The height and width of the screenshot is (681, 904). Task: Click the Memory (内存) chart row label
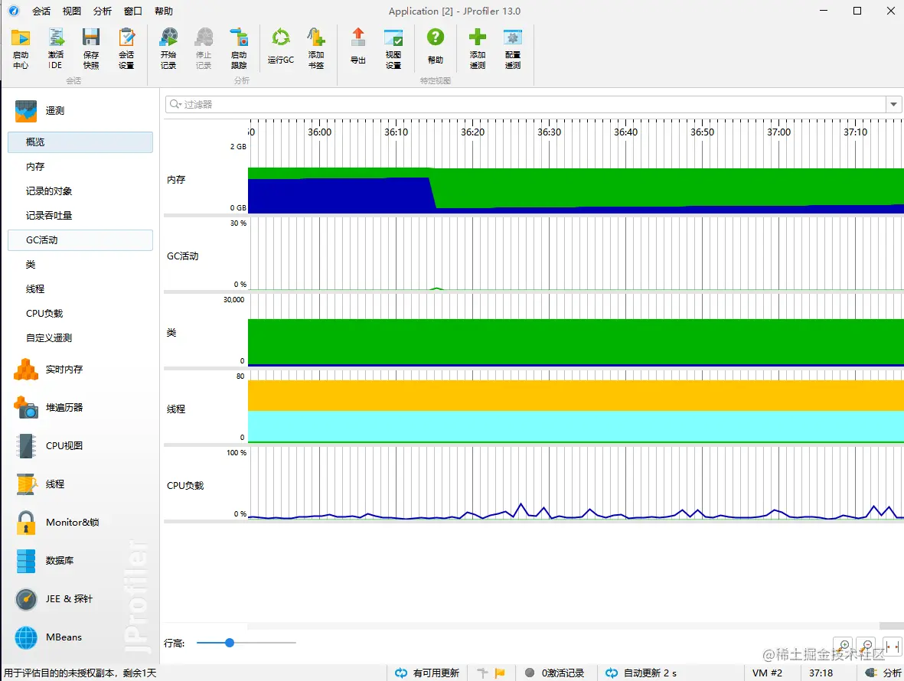(x=176, y=180)
